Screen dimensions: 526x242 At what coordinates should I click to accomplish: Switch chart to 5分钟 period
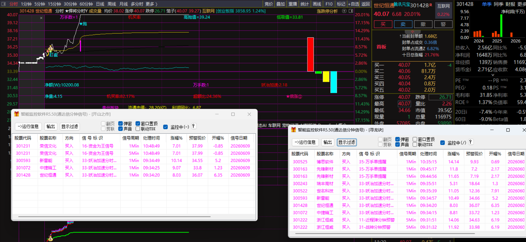(x=40, y=4)
